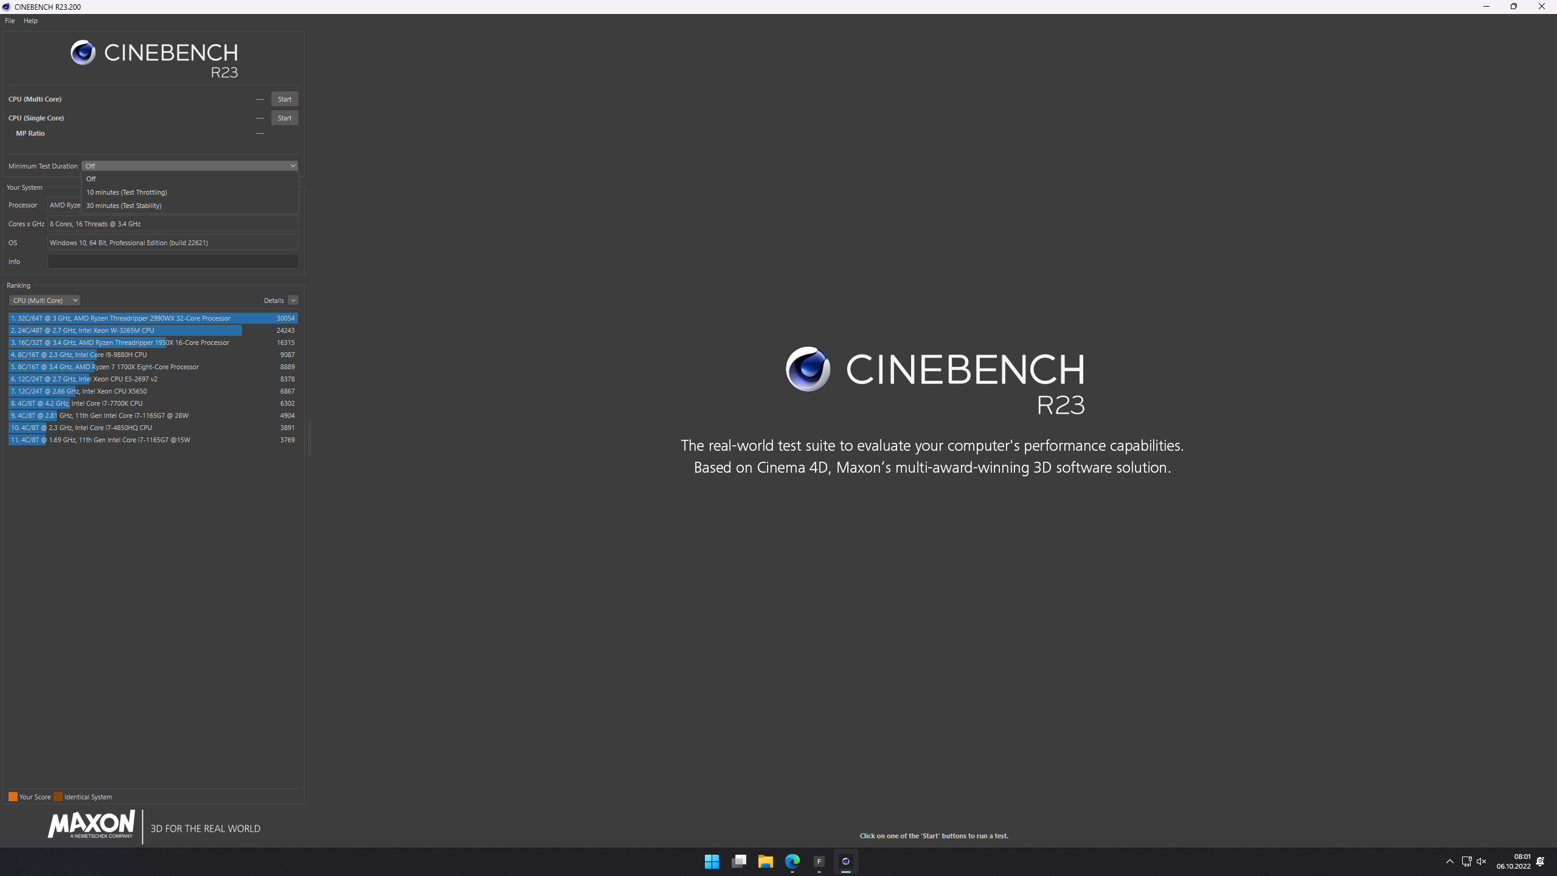Select 10 minutes (Test Throttling) option
1557x876 pixels.
coord(127,192)
